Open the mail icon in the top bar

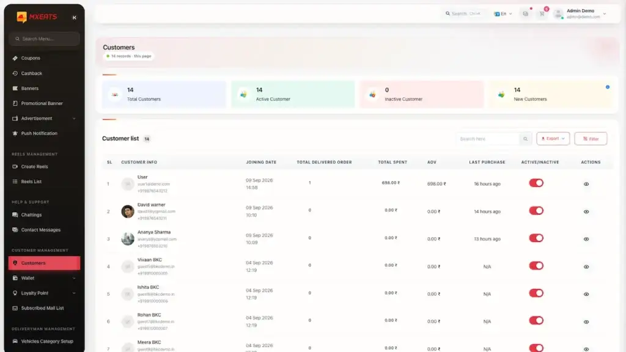[525, 13]
